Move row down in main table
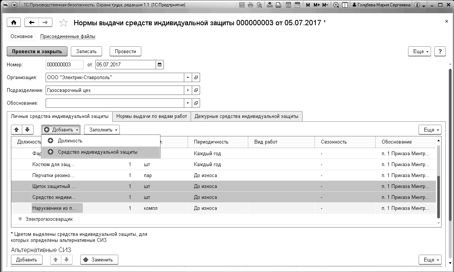 (27, 130)
